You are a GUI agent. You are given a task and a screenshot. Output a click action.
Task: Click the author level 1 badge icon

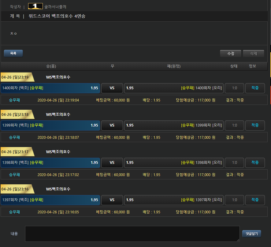tap(35, 6)
